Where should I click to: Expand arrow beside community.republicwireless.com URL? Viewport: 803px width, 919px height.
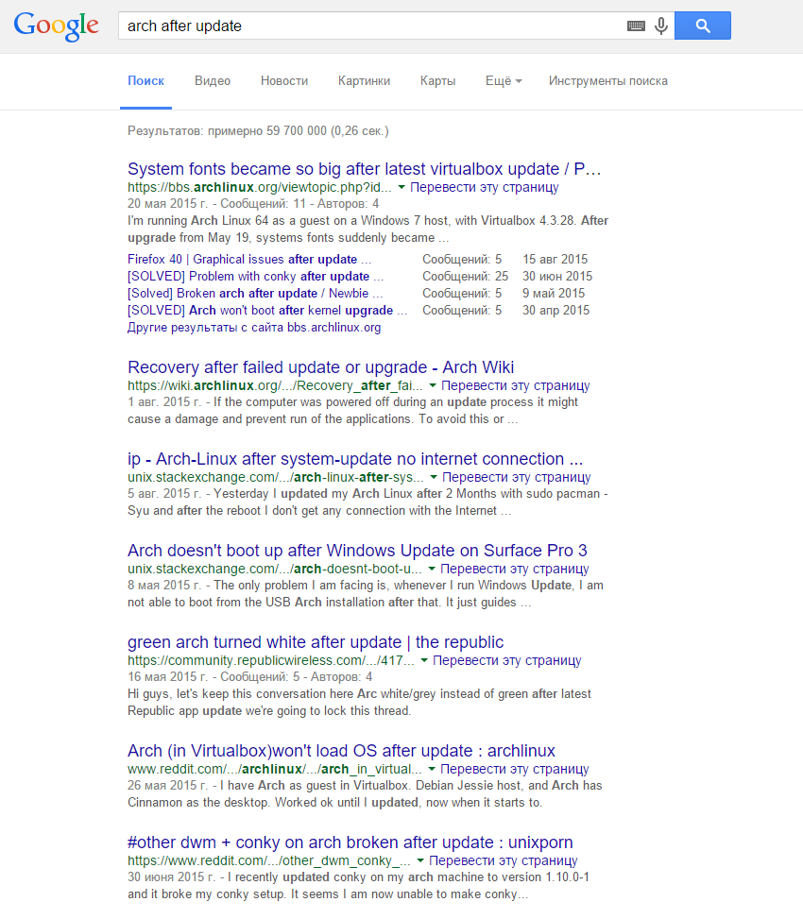424,660
